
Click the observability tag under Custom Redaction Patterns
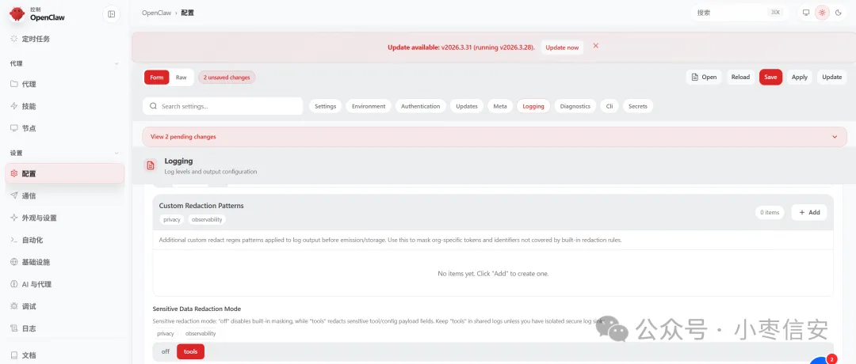(207, 220)
